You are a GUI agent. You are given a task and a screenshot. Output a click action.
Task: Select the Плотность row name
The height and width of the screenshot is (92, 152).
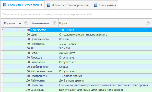38,44
